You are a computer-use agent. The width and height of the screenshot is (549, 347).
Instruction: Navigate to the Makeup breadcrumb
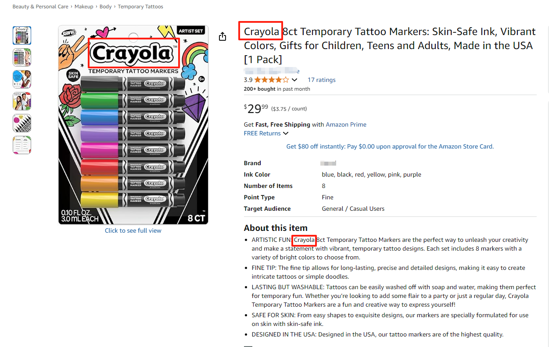click(84, 7)
